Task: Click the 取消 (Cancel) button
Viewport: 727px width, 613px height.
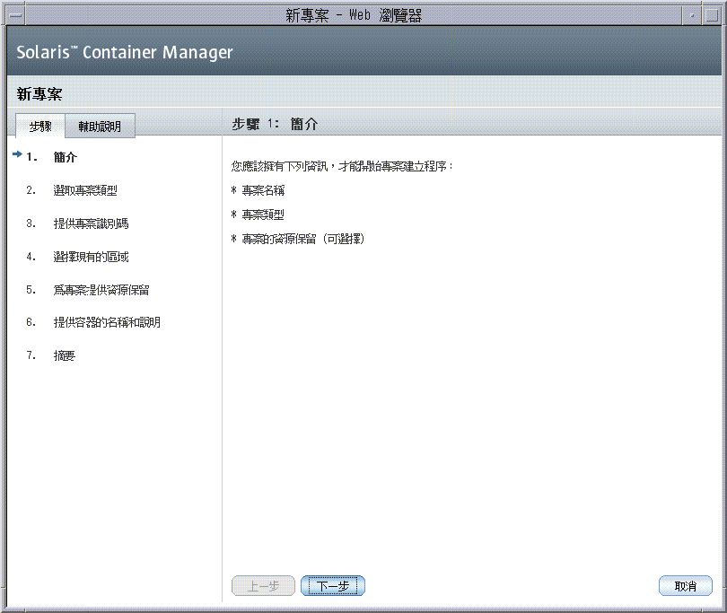Action: (686, 586)
